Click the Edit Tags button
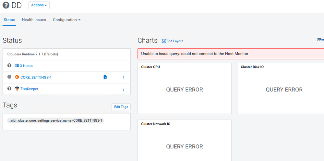324x161 pixels. pyautogui.click(x=121, y=107)
